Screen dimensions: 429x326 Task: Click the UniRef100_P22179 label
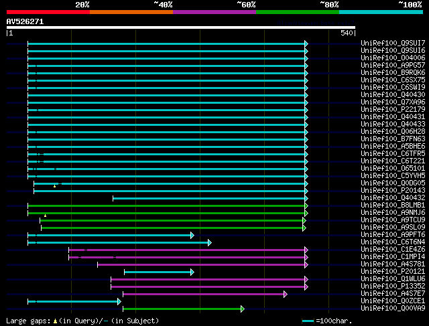point(393,109)
